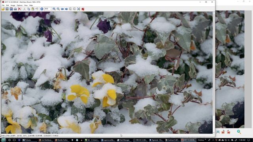The height and width of the screenshot is (142, 253).
Task: Open the Windows Start button
Action: tap(4, 140)
